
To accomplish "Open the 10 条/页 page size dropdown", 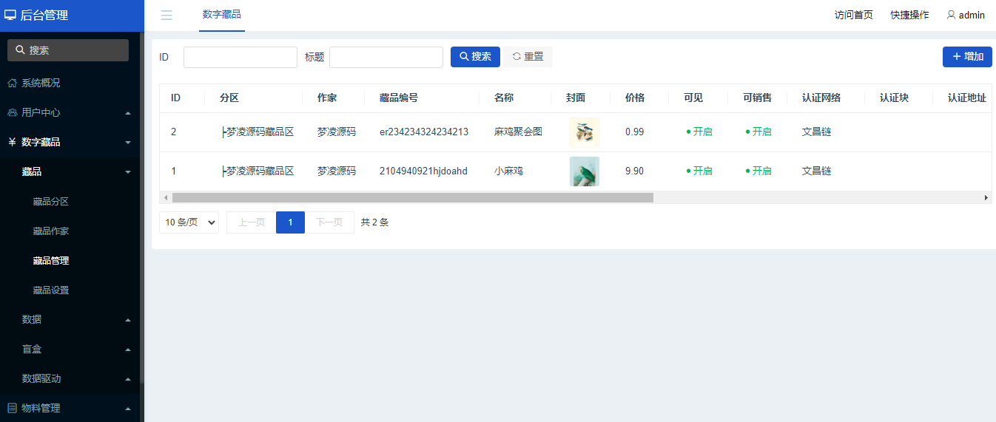I will [189, 222].
